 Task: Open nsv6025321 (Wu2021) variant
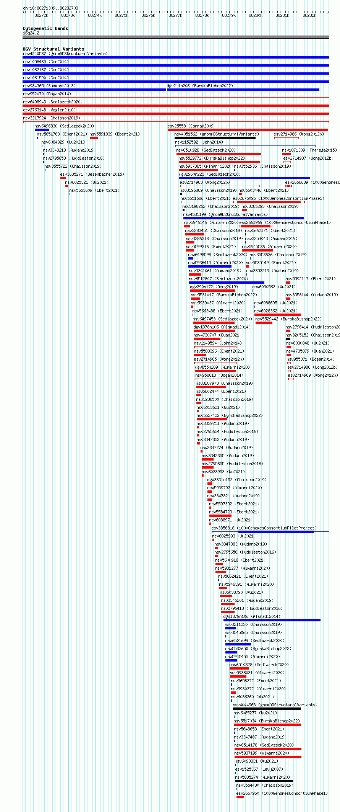click(x=87, y=182)
